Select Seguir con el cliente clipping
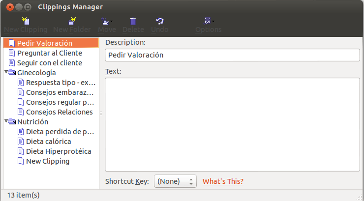Screen dimensions: 364x201 [49, 63]
